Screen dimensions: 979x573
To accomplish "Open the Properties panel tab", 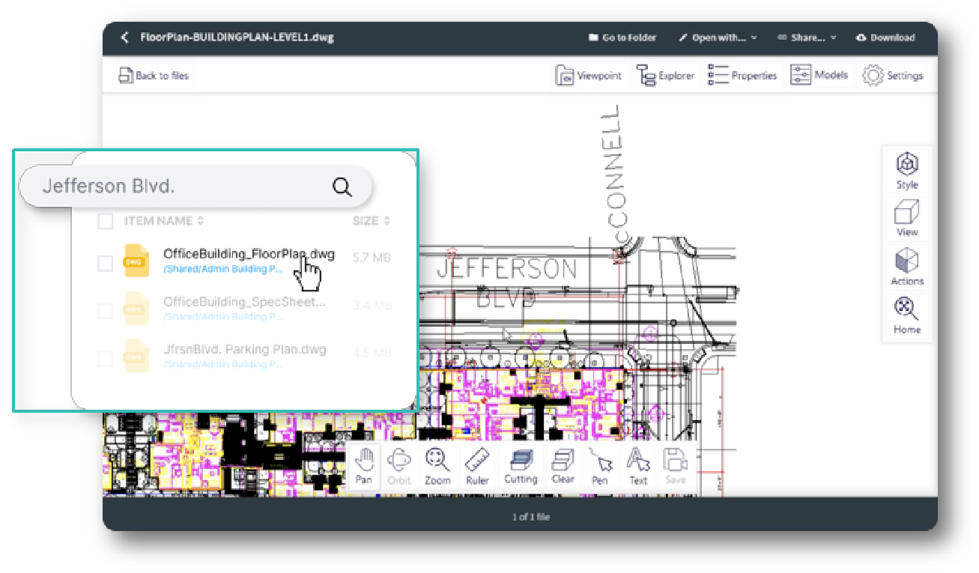I will point(743,76).
